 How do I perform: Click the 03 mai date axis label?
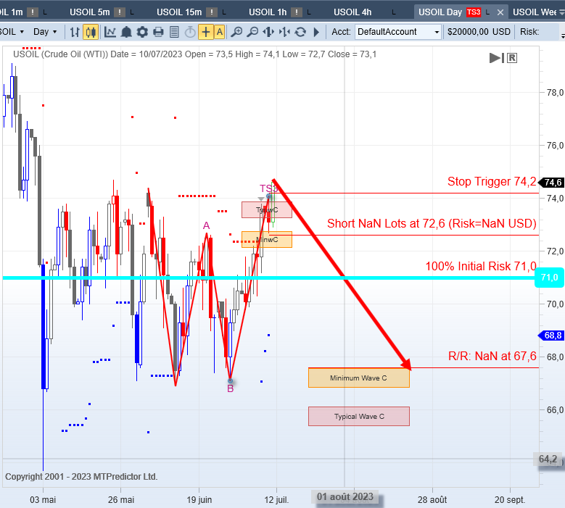pos(43,500)
